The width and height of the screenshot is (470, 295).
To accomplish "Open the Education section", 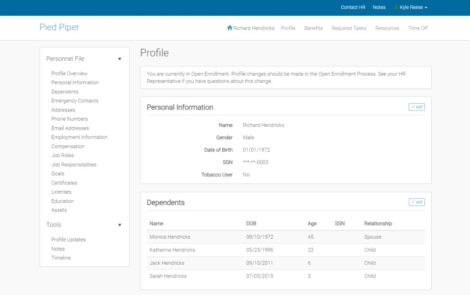I will click(62, 201).
